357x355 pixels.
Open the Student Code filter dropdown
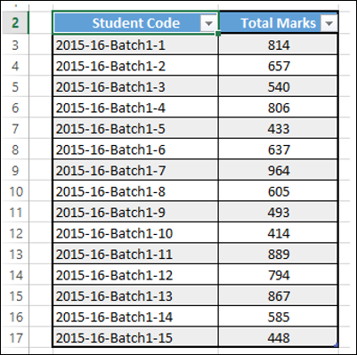pyautogui.click(x=208, y=23)
